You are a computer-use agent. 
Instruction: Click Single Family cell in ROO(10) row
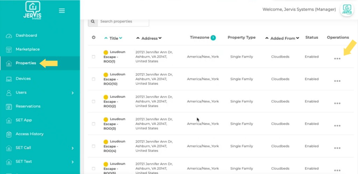click(242, 79)
